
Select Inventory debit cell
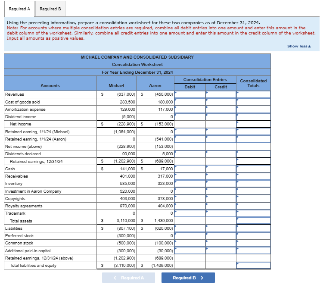pos(190,184)
